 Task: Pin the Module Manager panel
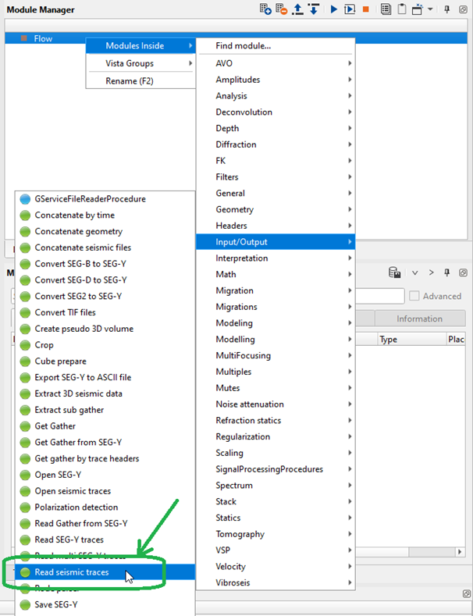coord(446,9)
